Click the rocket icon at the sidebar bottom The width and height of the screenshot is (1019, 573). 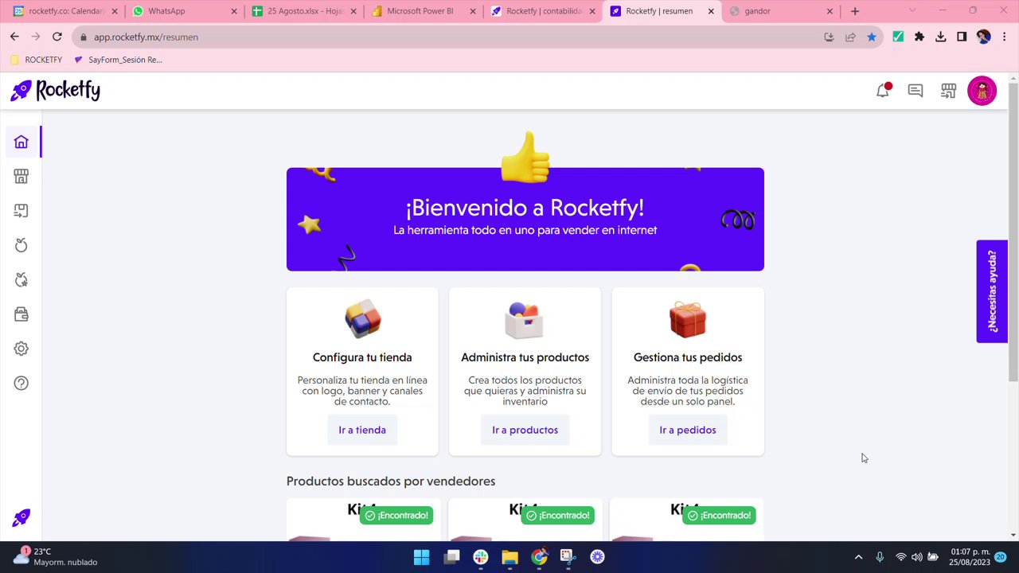pos(21,519)
